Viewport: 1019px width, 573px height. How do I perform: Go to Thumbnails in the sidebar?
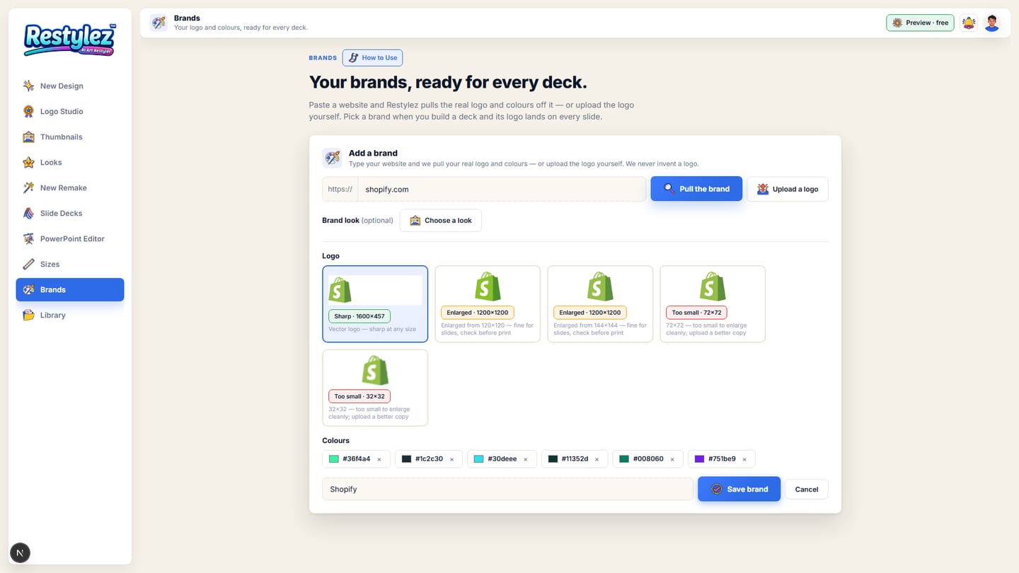tap(69, 137)
